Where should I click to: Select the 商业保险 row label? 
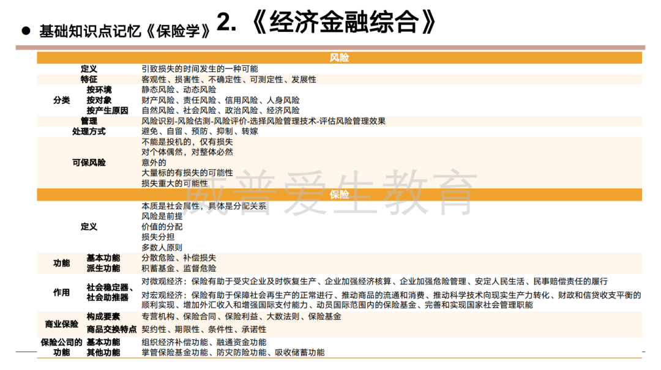coord(62,323)
